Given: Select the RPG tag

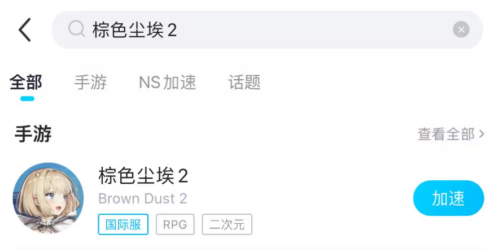Looking at the screenshot, I should click(x=175, y=224).
